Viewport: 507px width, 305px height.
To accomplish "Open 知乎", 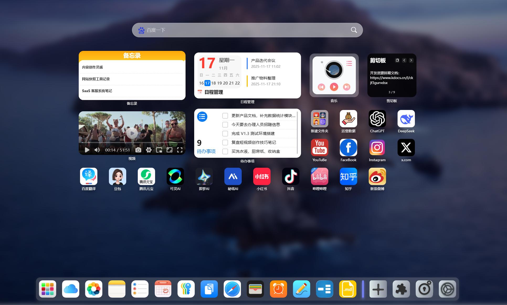I will [x=348, y=176].
